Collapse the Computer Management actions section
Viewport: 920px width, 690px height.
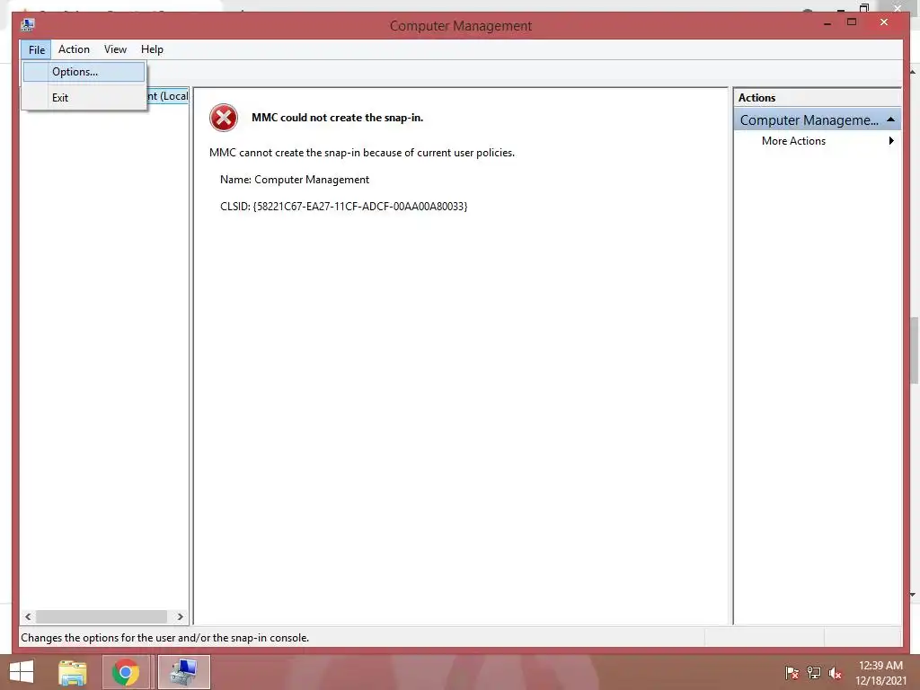890,119
